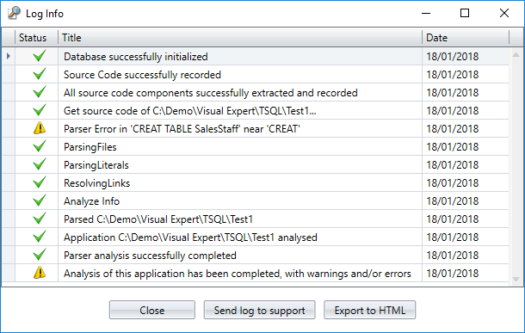Click green checkmark beside Analyze Info
This screenshot has height=333, width=525.
point(40,200)
